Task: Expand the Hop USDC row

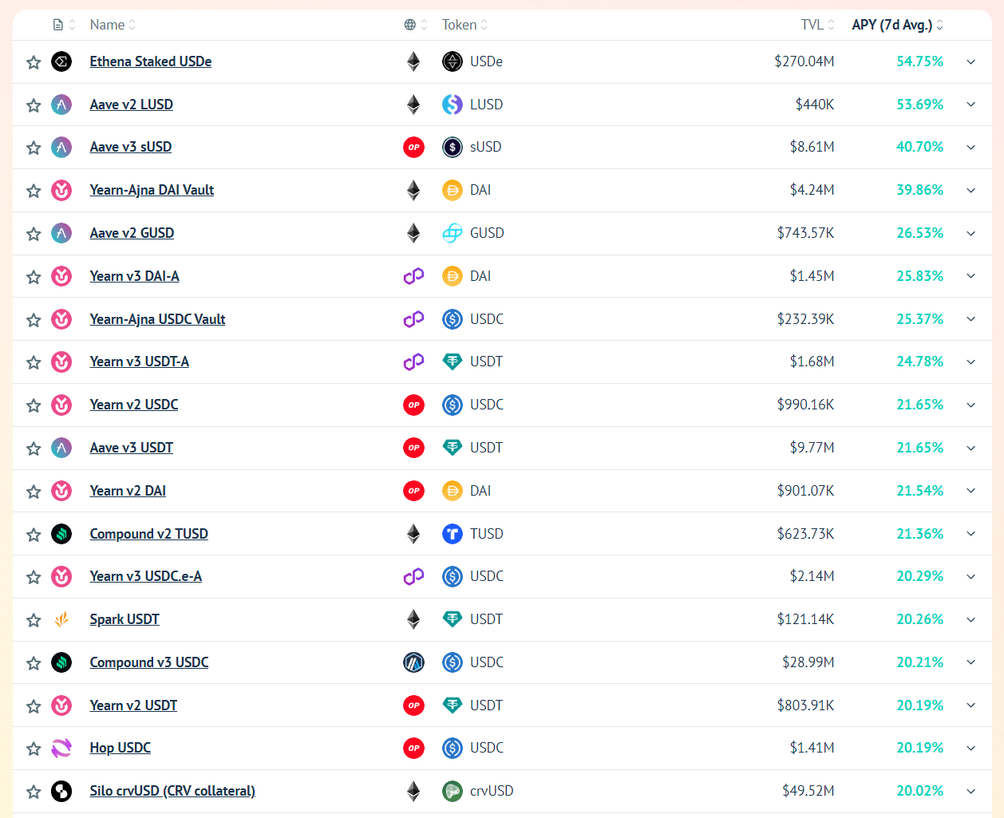Action: [971, 749]
